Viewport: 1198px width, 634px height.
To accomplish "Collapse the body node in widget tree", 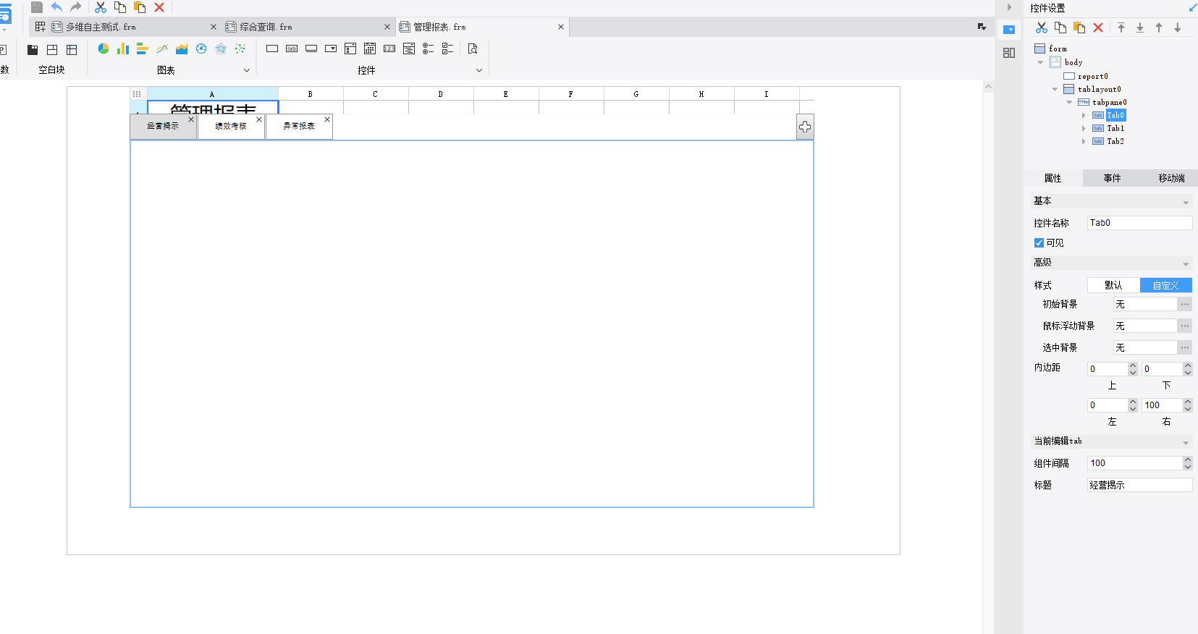I will 1040,62.
